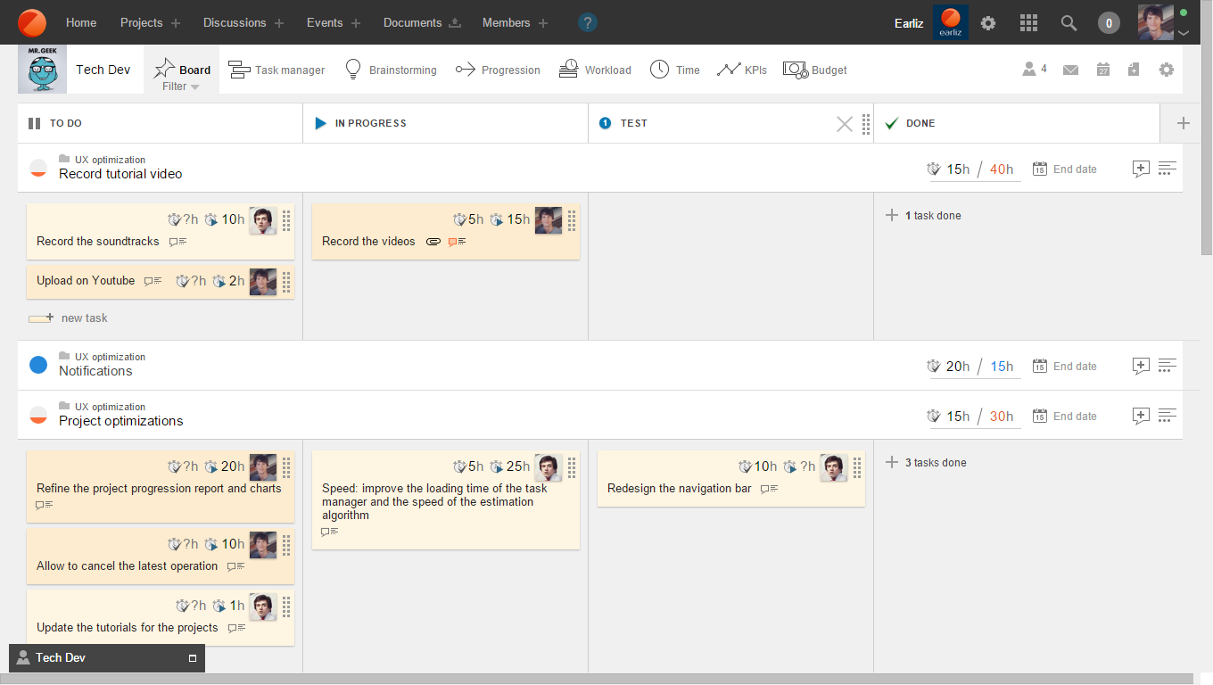This screenshot has height=685, width=1213.
Task: Open the Workload view
Action: coord(595,70)
